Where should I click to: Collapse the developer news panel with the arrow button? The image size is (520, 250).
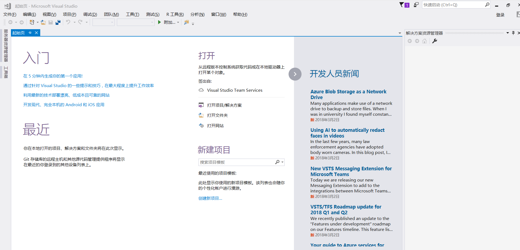(295, 74)
